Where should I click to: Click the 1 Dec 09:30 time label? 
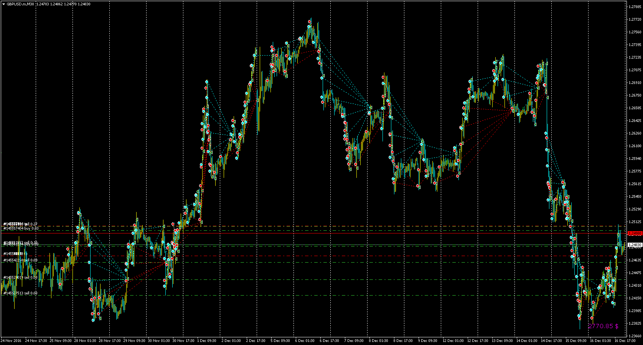207,341
